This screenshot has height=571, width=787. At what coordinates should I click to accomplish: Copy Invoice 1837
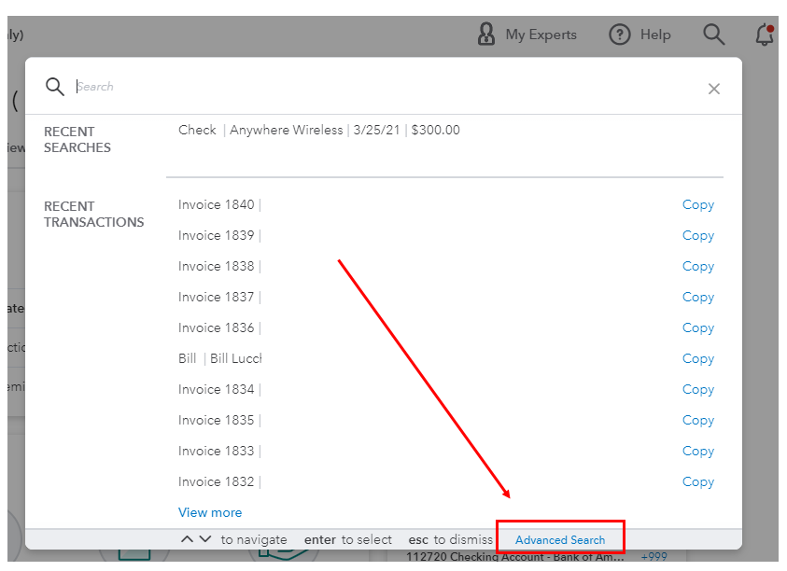[x=697, y=298]
